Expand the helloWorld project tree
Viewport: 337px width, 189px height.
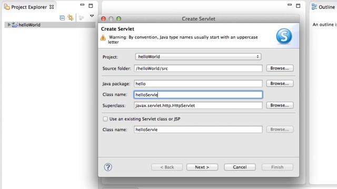click(9, 25)
